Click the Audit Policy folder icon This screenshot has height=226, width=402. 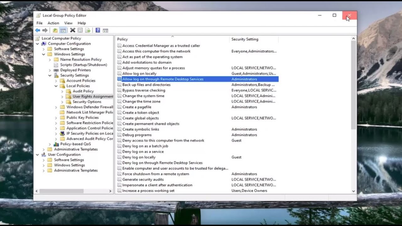[x=69, y=91]
